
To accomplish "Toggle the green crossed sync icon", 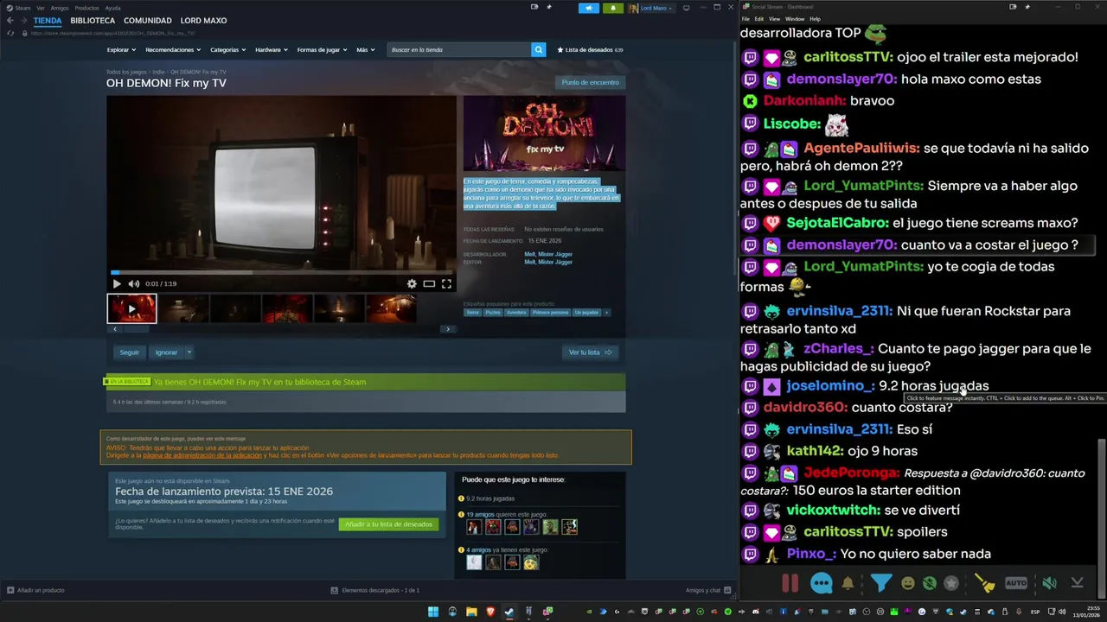I will (x=930, y=583).
